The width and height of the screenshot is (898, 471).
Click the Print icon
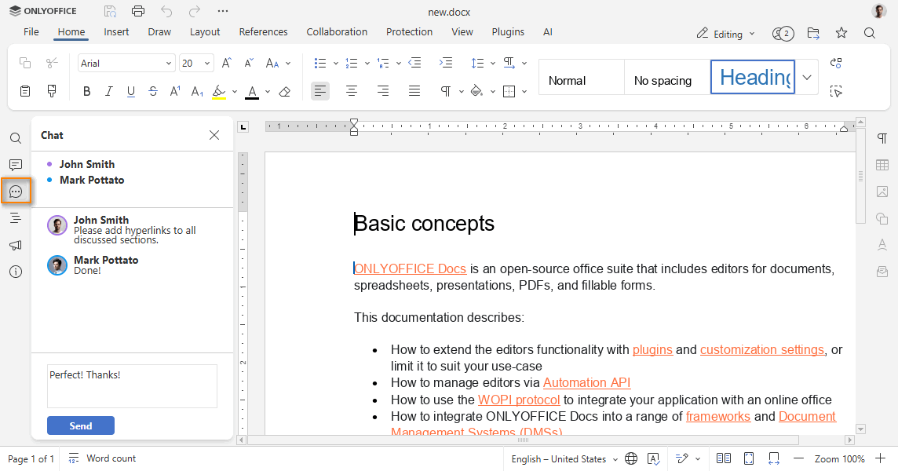(138, 11)
